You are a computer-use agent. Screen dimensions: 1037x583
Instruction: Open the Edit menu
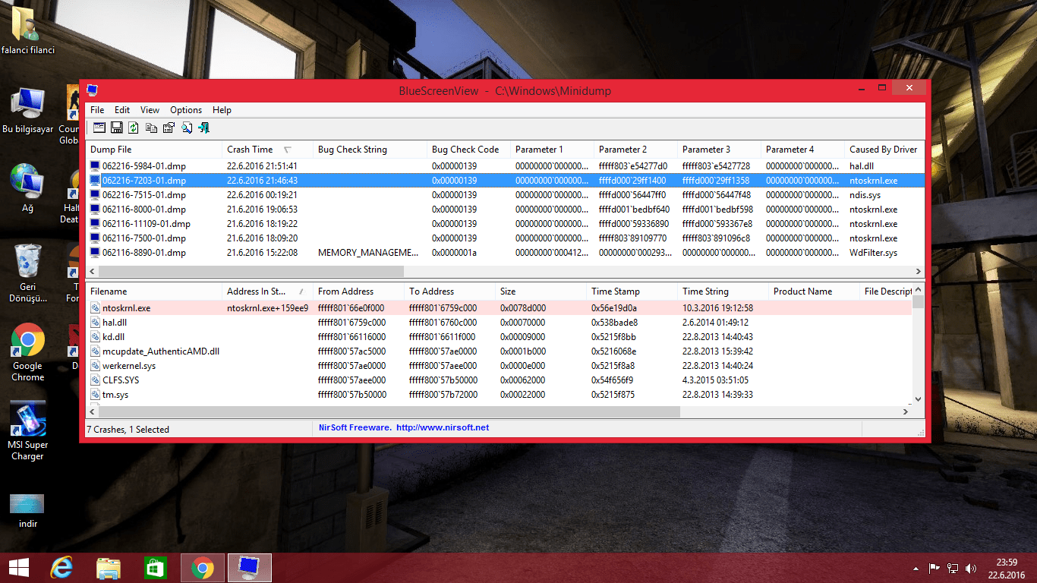coord(122,110)
